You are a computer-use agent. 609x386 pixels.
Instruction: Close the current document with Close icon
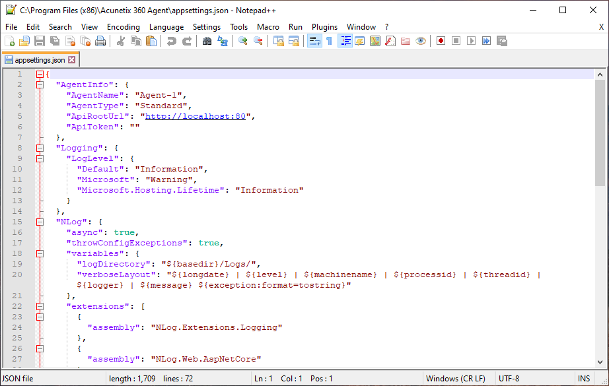click(70, 41)
